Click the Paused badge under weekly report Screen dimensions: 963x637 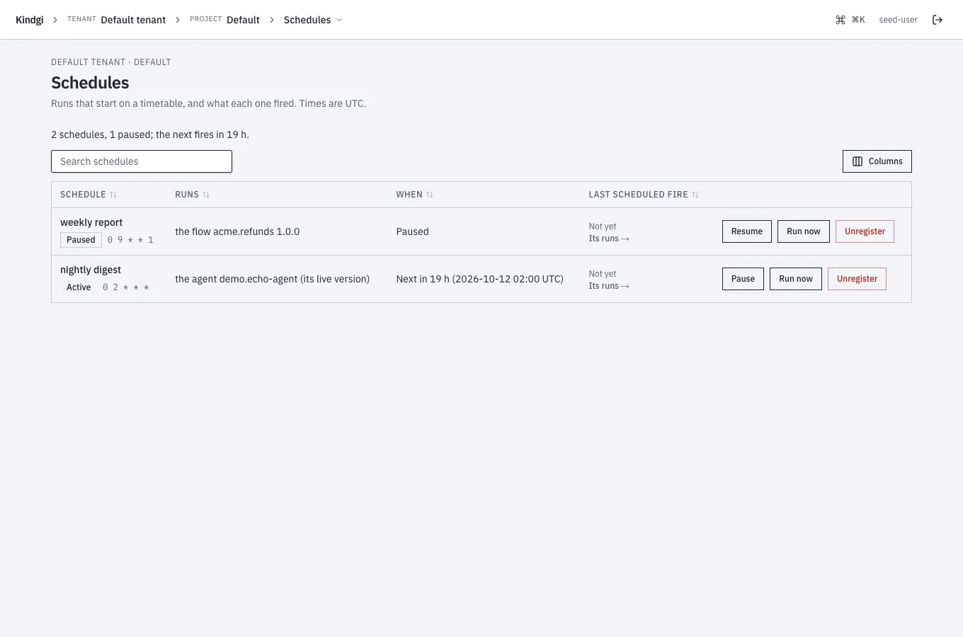point(81,240)
